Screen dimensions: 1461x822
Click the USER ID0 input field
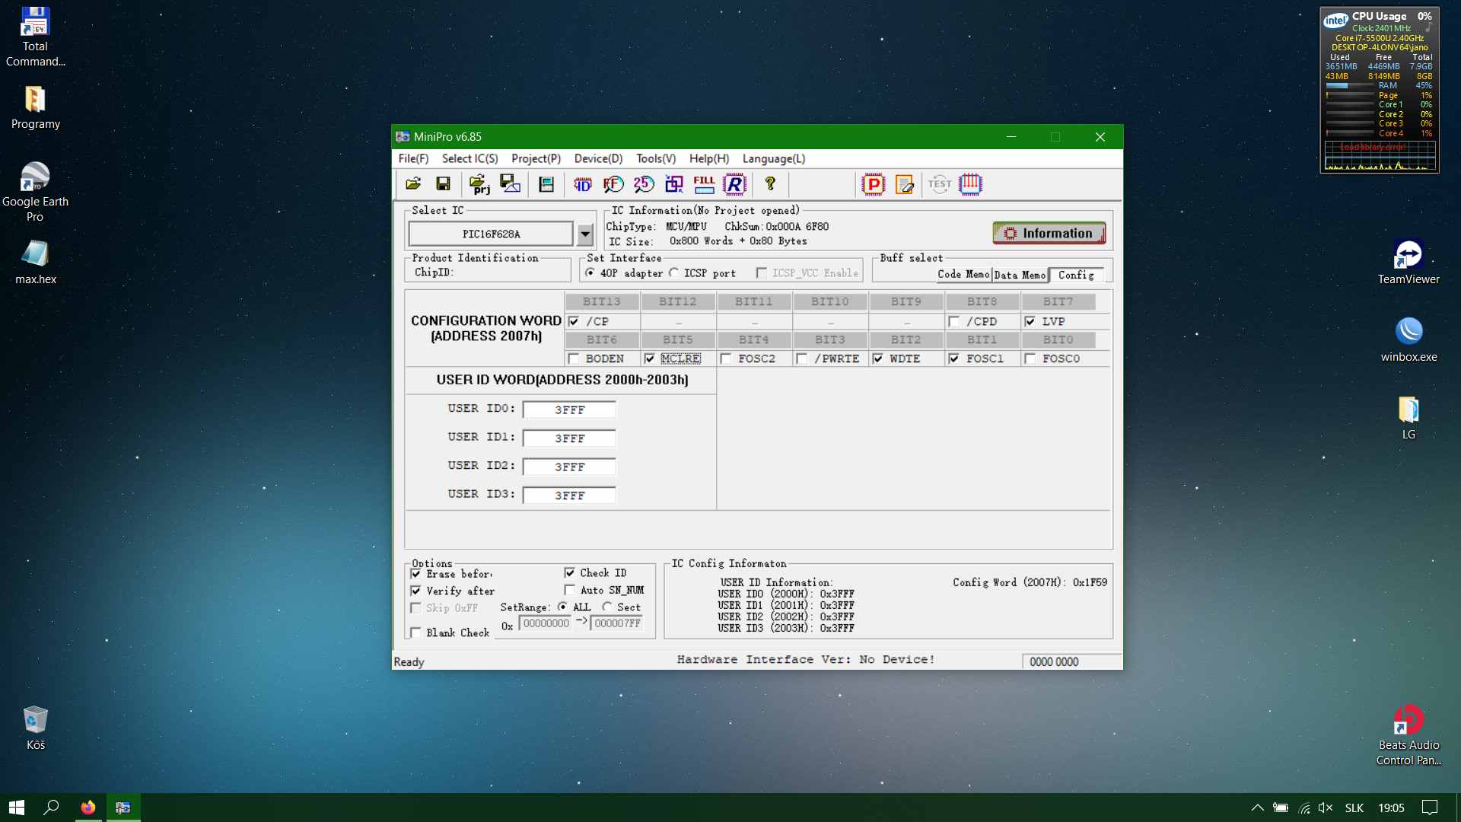tap(569, 409)
